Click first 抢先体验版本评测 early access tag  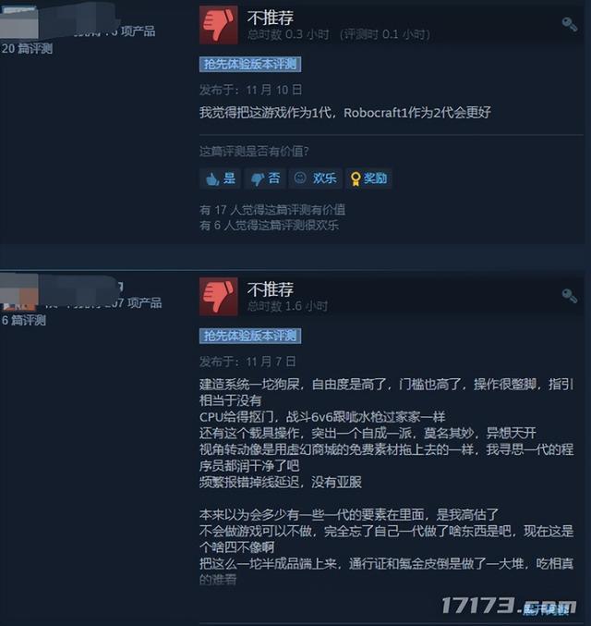click(x=250, y=65)
